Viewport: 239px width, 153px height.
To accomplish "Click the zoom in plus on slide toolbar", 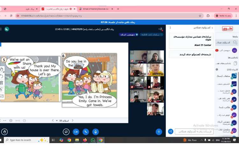I will (11, 120).
